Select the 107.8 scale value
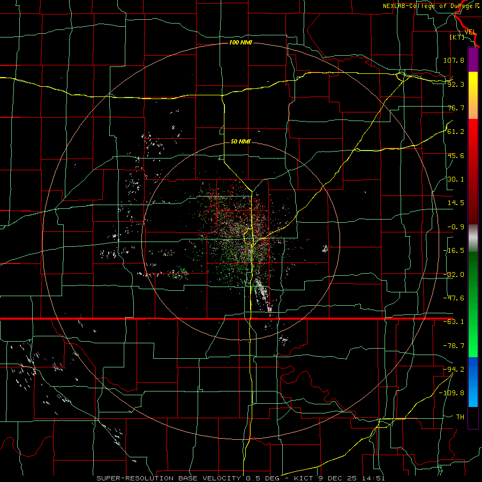The height and width of the screenshot is (482, 482). point(454,60)
